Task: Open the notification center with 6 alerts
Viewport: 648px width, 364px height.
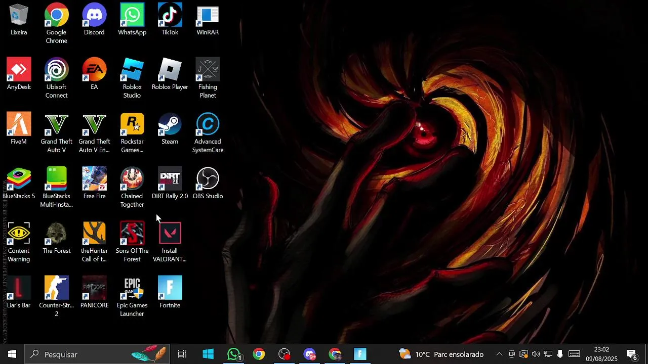Action: [632, 354]
